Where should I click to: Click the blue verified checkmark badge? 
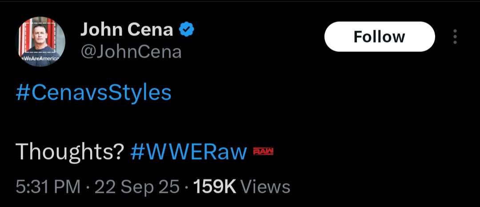186,30
